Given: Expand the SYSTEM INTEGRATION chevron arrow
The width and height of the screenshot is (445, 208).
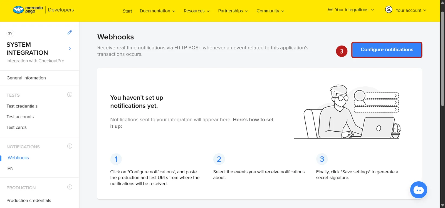Looking at the screenshot, I should point(70,49).
